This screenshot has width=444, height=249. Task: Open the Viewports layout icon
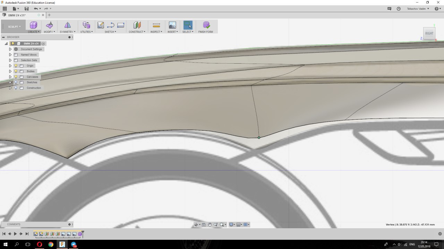click(246, 225)
